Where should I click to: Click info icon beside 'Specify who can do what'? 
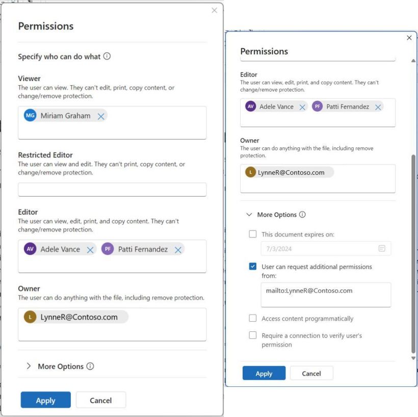[x=107, y=57]
